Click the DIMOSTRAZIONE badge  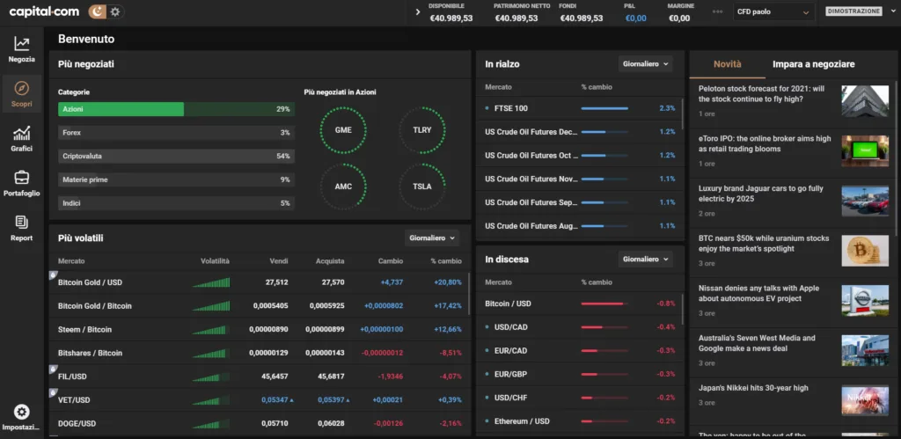(x=853, y=11)
